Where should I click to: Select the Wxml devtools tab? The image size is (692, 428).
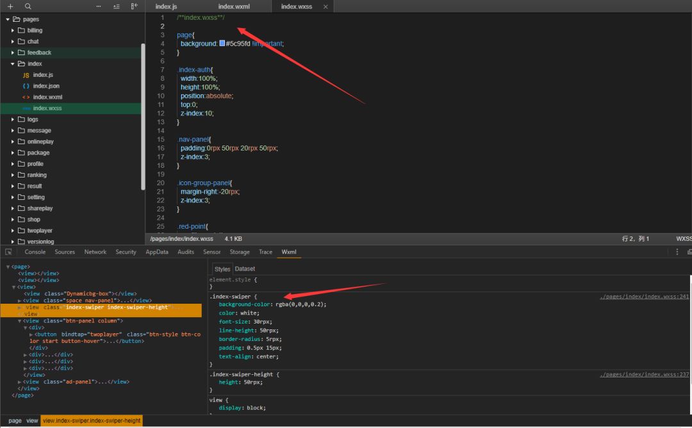point(289,252)
